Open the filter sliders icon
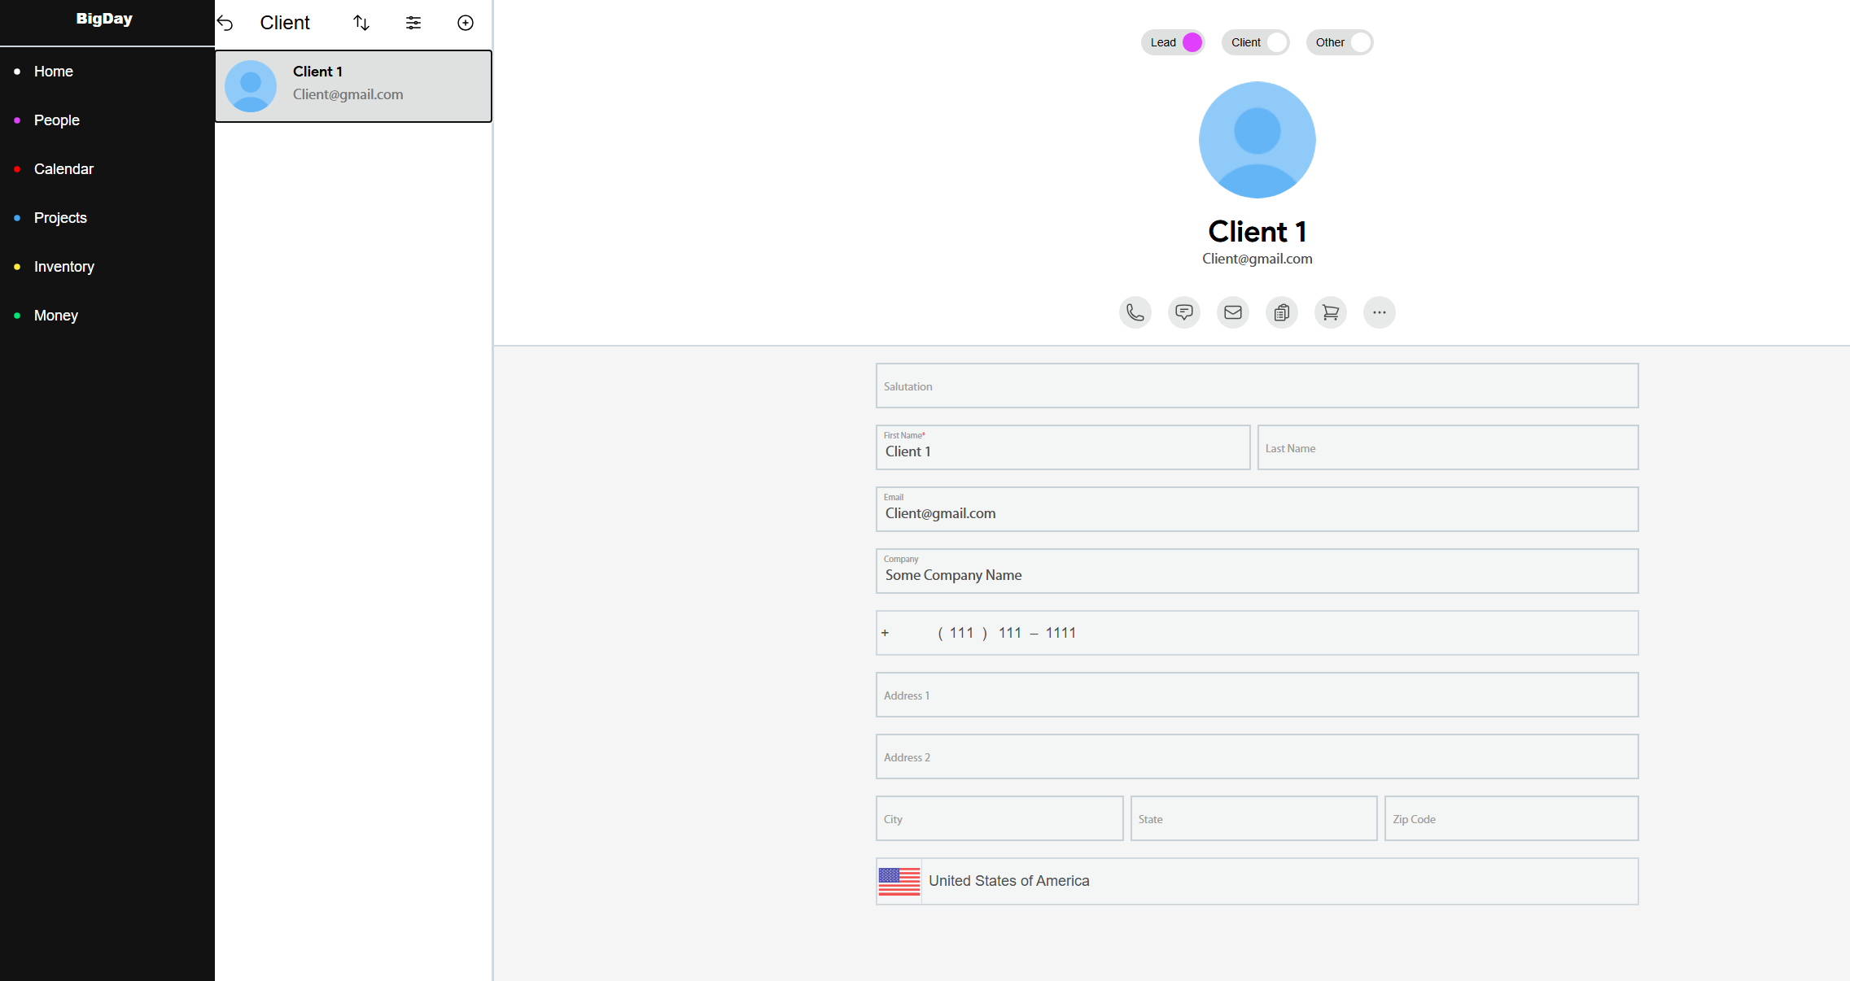Viewport: 1850px width, 981px height. [413, 23]
